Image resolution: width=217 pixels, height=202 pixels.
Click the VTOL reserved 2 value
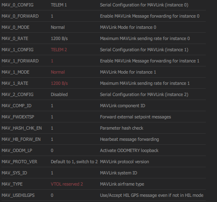[67, 184]
